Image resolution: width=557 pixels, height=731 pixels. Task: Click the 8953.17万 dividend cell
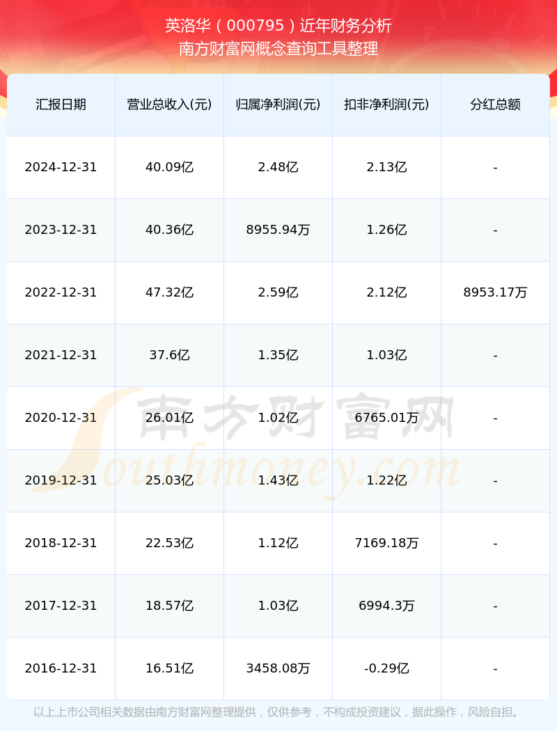click(x=496, y=292)
